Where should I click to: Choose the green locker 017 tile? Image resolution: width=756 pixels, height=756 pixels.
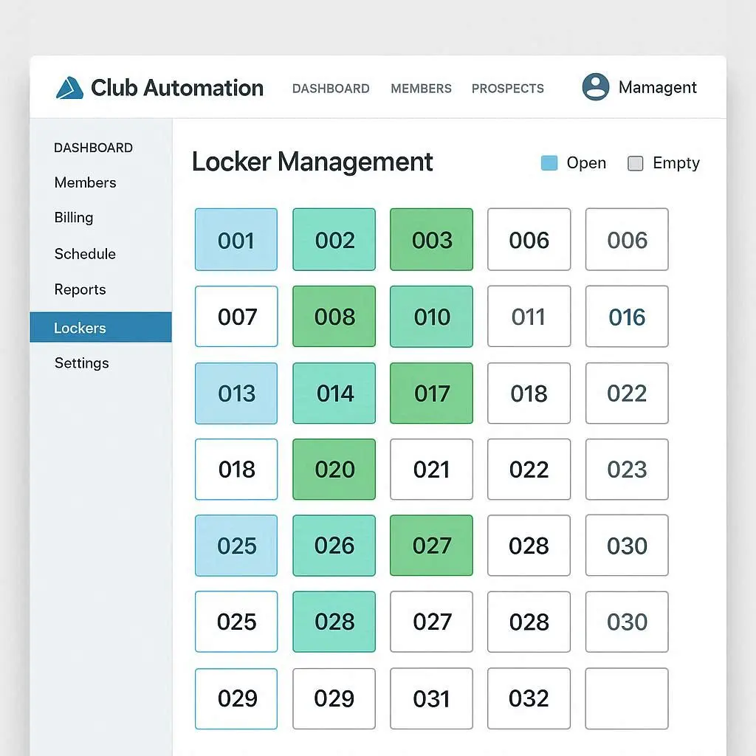pos(432,394)
